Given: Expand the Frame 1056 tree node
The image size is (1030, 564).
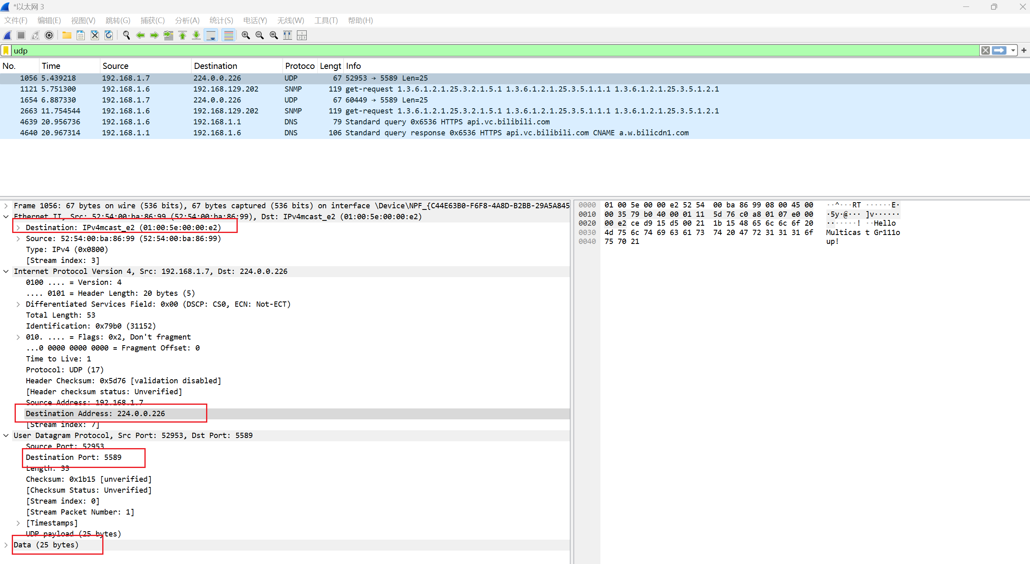Looking at the screenshot, I should point(6,206).
